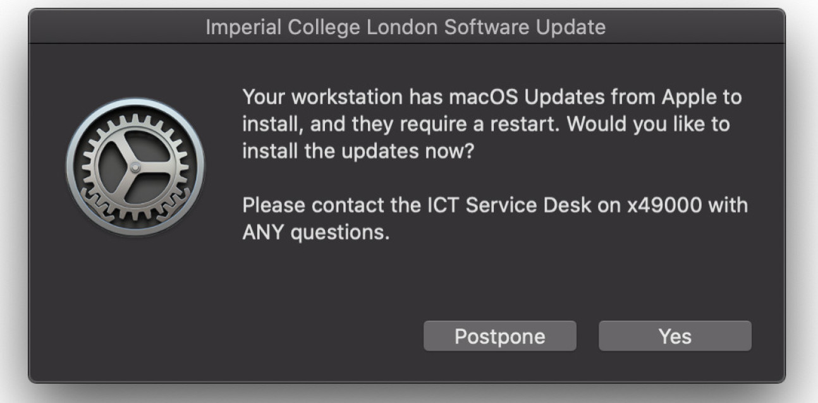The image size is (818, 403).
Task: Click the "ANY questions." line
Action: (315, 232)
